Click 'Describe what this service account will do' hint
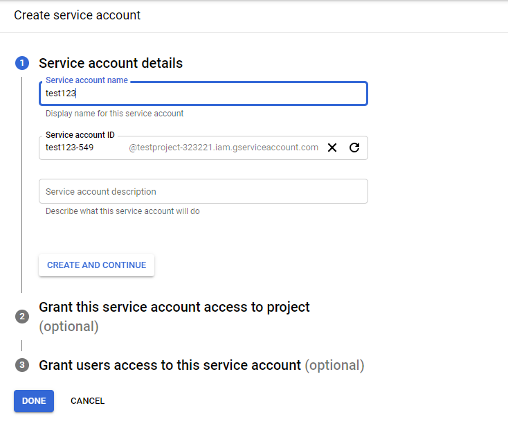Image resolution: width=508 pixels, height=435 pixels. 123,211
